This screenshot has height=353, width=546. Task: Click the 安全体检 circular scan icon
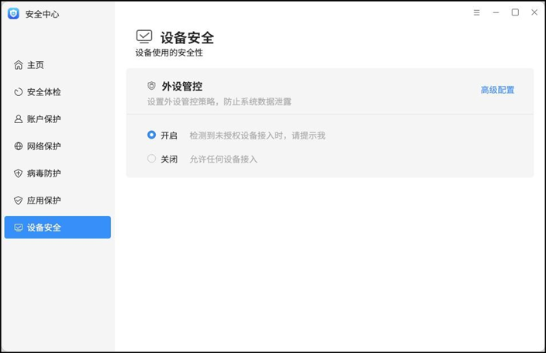click(x=19, y=92)
